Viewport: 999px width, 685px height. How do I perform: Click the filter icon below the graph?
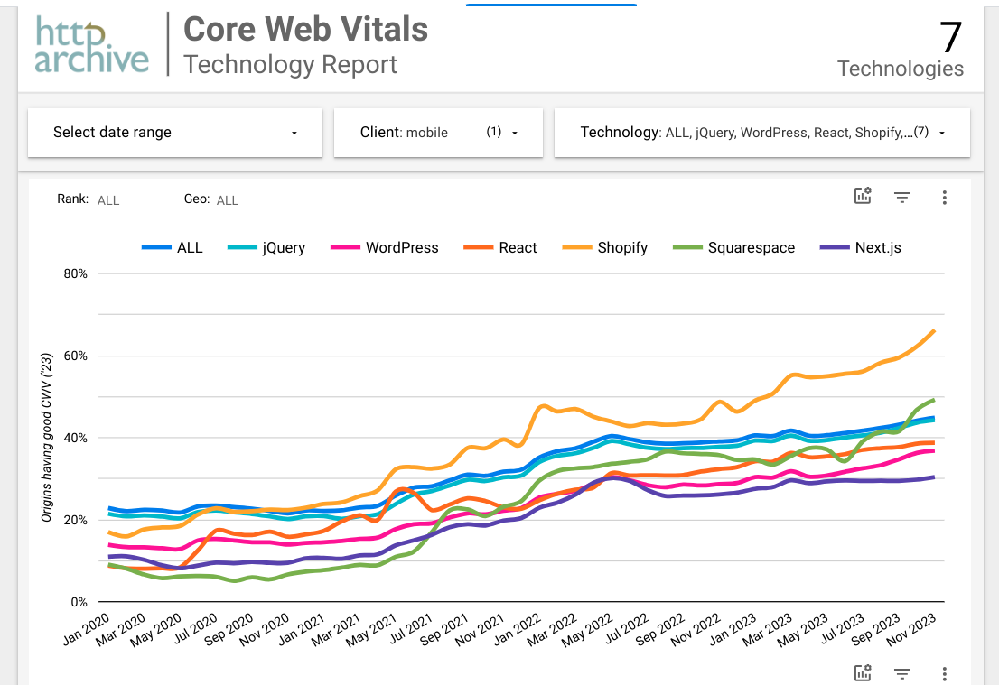(x=901, y=673)
